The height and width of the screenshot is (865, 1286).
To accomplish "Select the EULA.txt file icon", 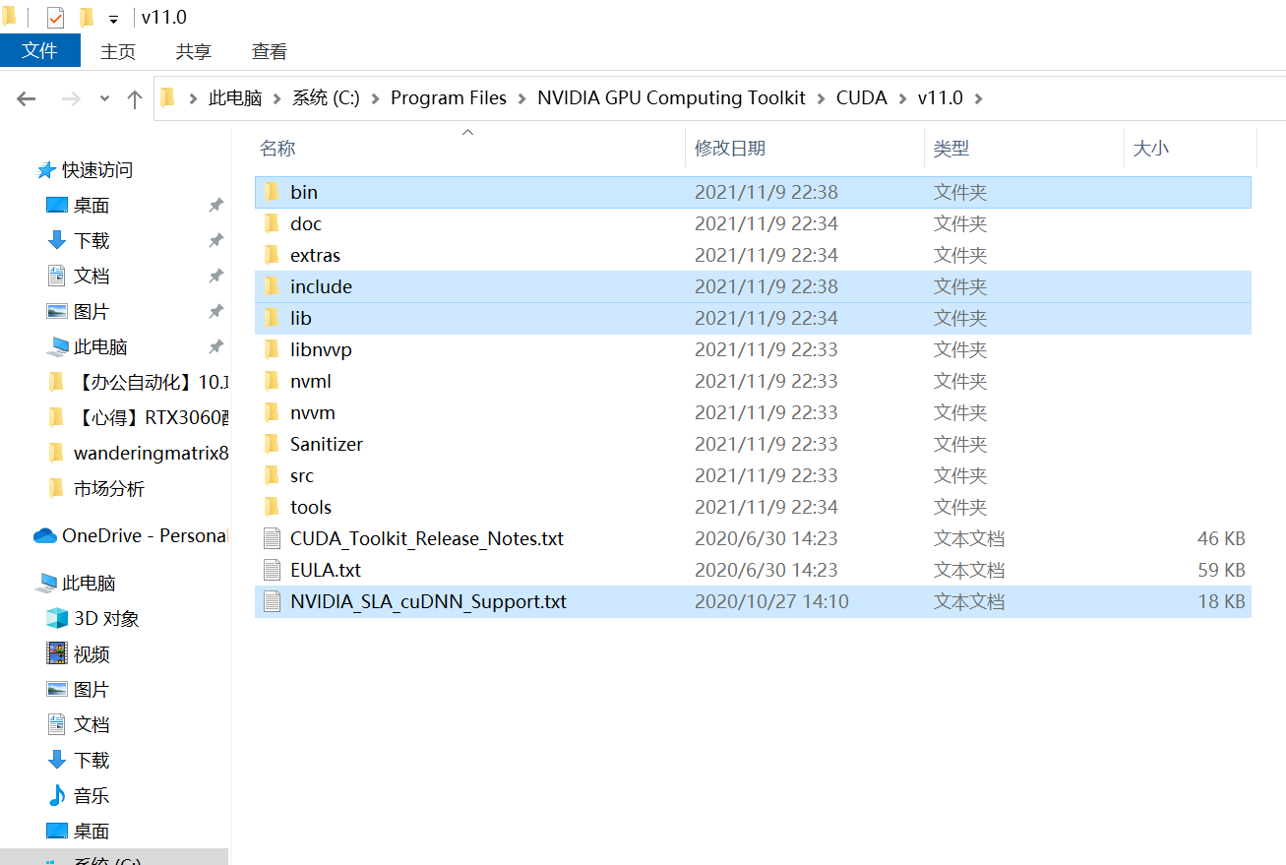I will click(273, 570).
